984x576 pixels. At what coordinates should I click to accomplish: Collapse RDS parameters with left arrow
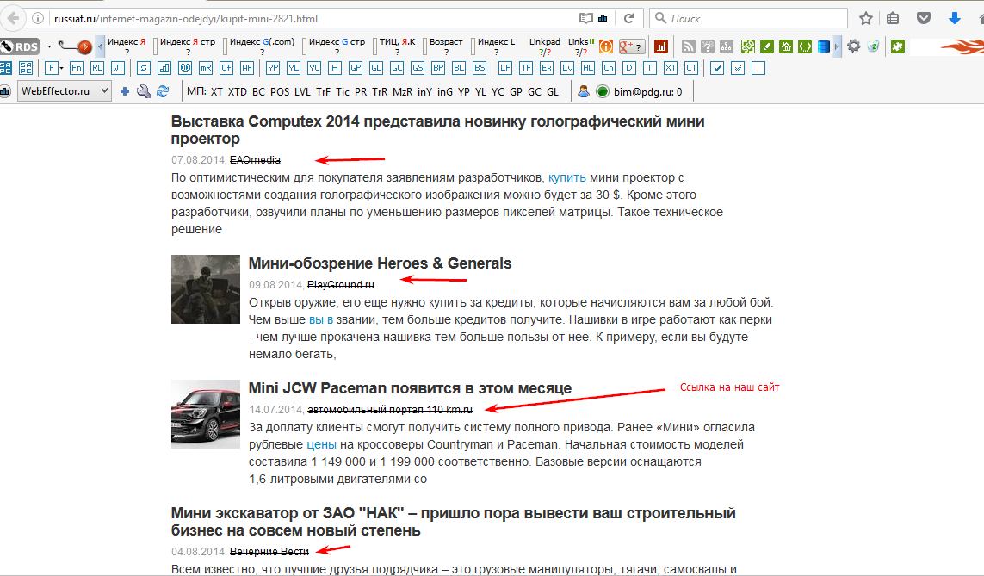[x=100, y=46]
